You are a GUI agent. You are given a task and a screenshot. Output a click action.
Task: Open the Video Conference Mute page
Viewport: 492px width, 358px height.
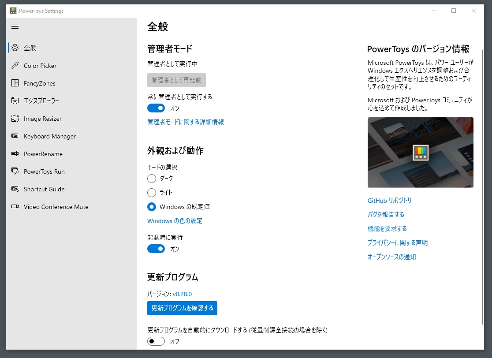pos(71,207)
